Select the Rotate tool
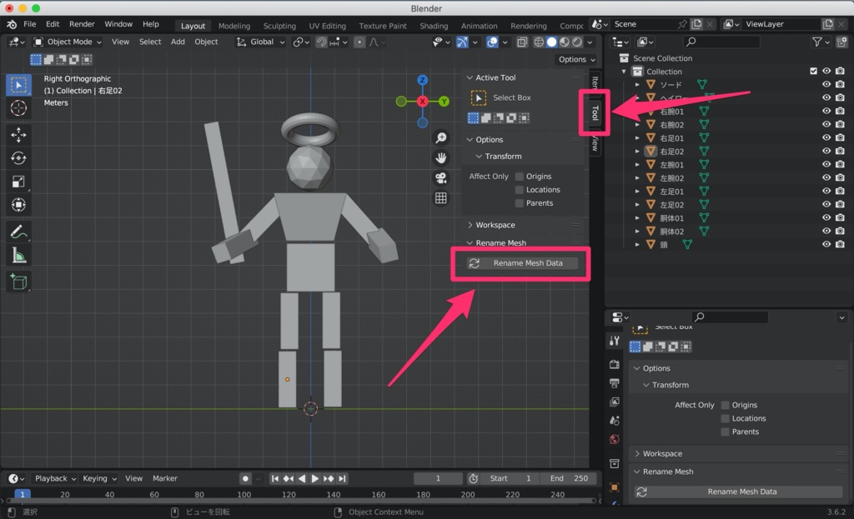 tap(18, 158)
